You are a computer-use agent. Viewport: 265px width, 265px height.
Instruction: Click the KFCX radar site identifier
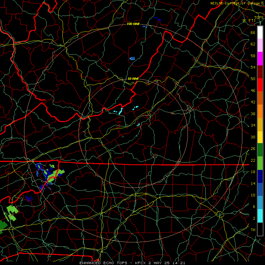click(x=141, y=263)
